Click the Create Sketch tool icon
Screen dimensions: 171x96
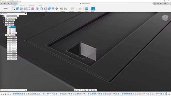coord(14,9)
